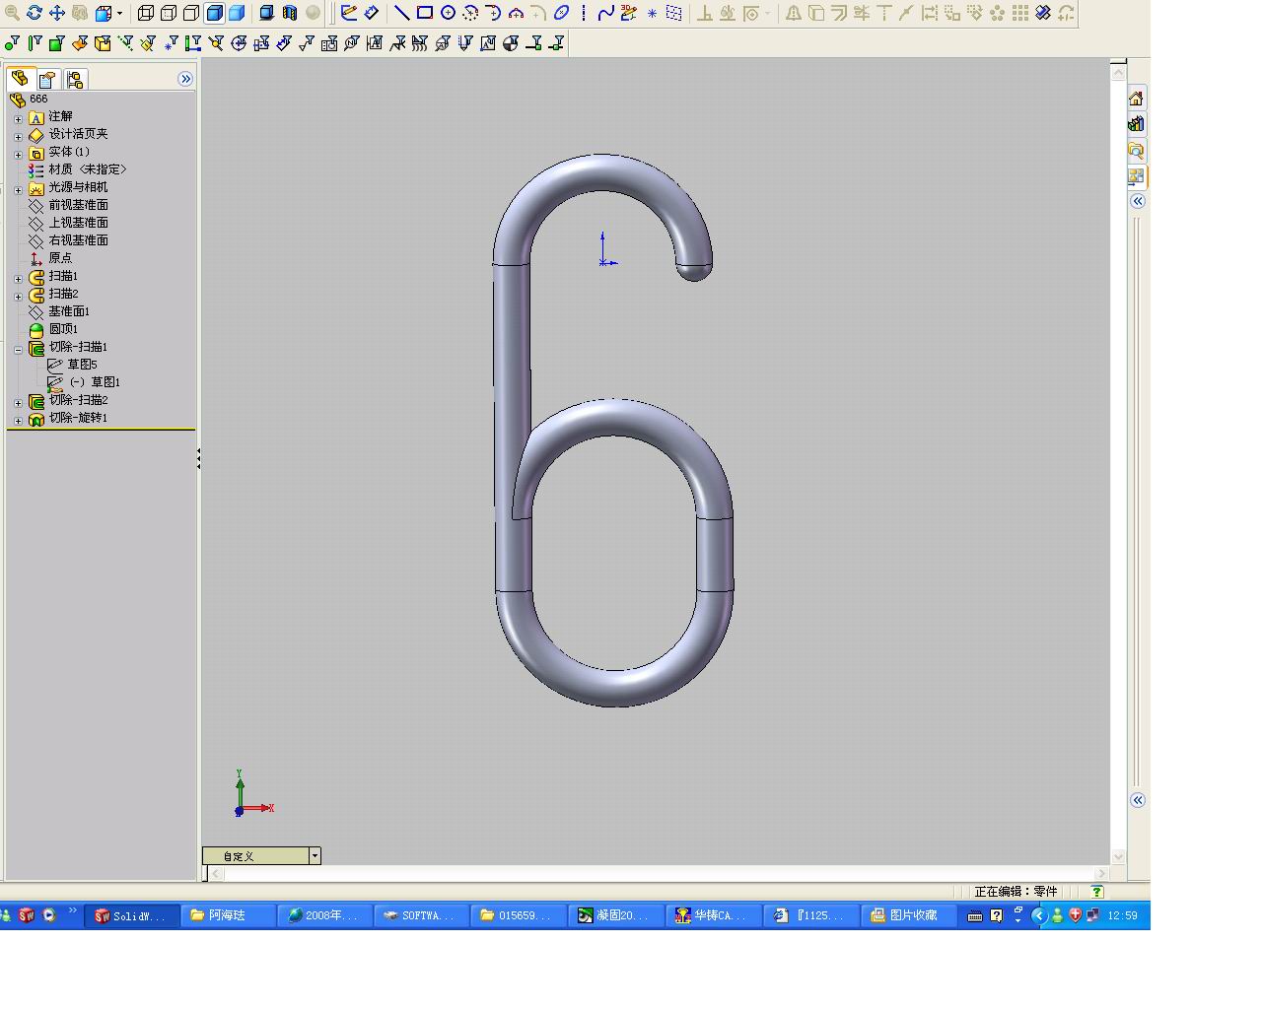Screen dimensions: 1262x1009
Task: Switch to SolidW... taskbar button
Action: click(131, 915)
